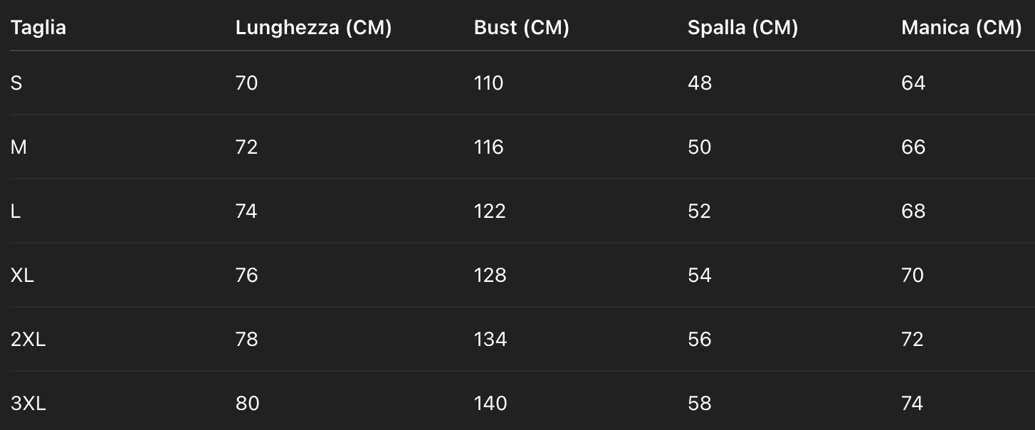1035x430 pixels.
Task: Click bust value 134 in 2XL row
Action: (x=490, y=340)
